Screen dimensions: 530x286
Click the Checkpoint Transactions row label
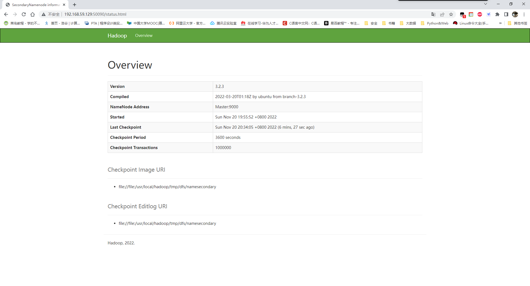point(134,148)
